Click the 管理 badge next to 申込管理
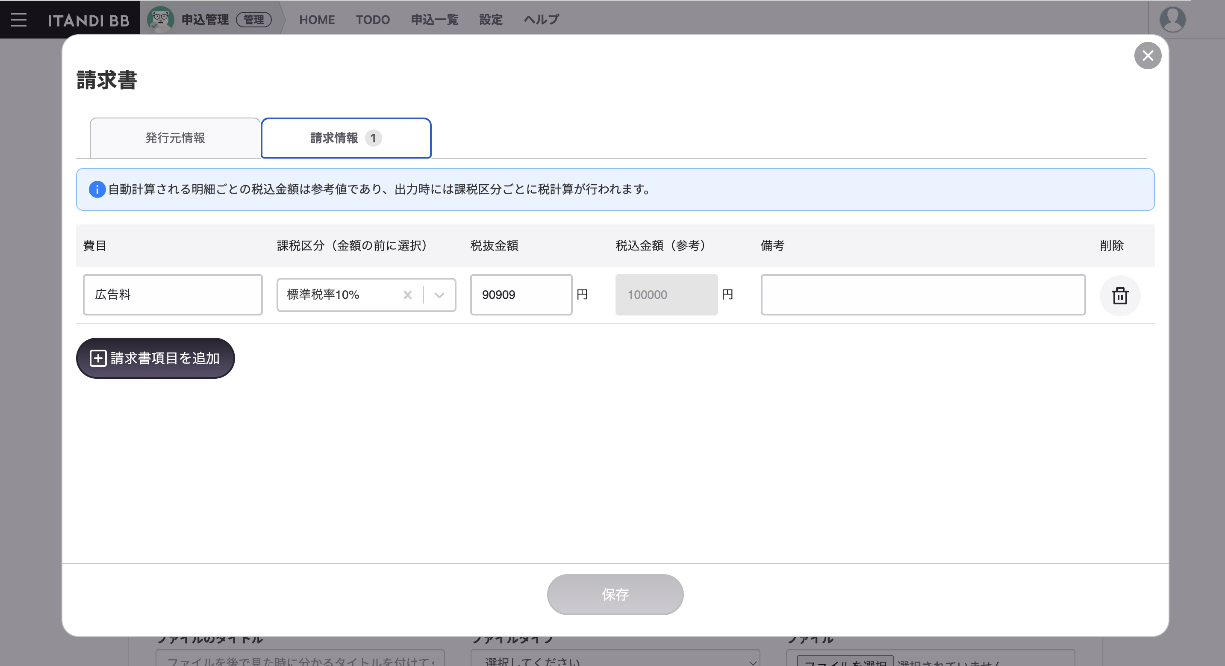1225x666 pixels. coord(254,20)
